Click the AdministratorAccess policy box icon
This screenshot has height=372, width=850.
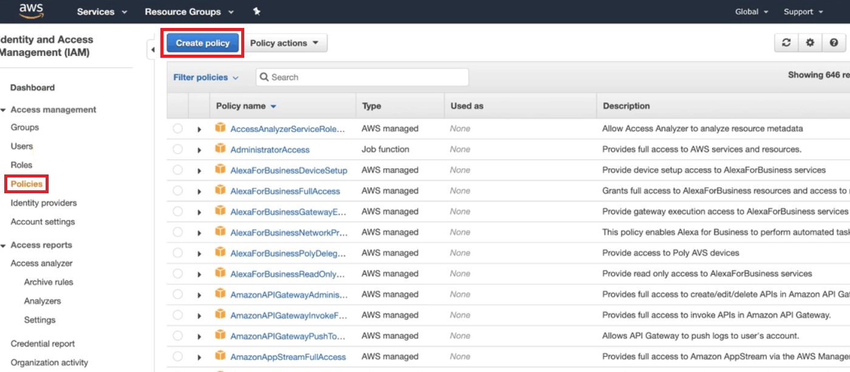point(220,149)
